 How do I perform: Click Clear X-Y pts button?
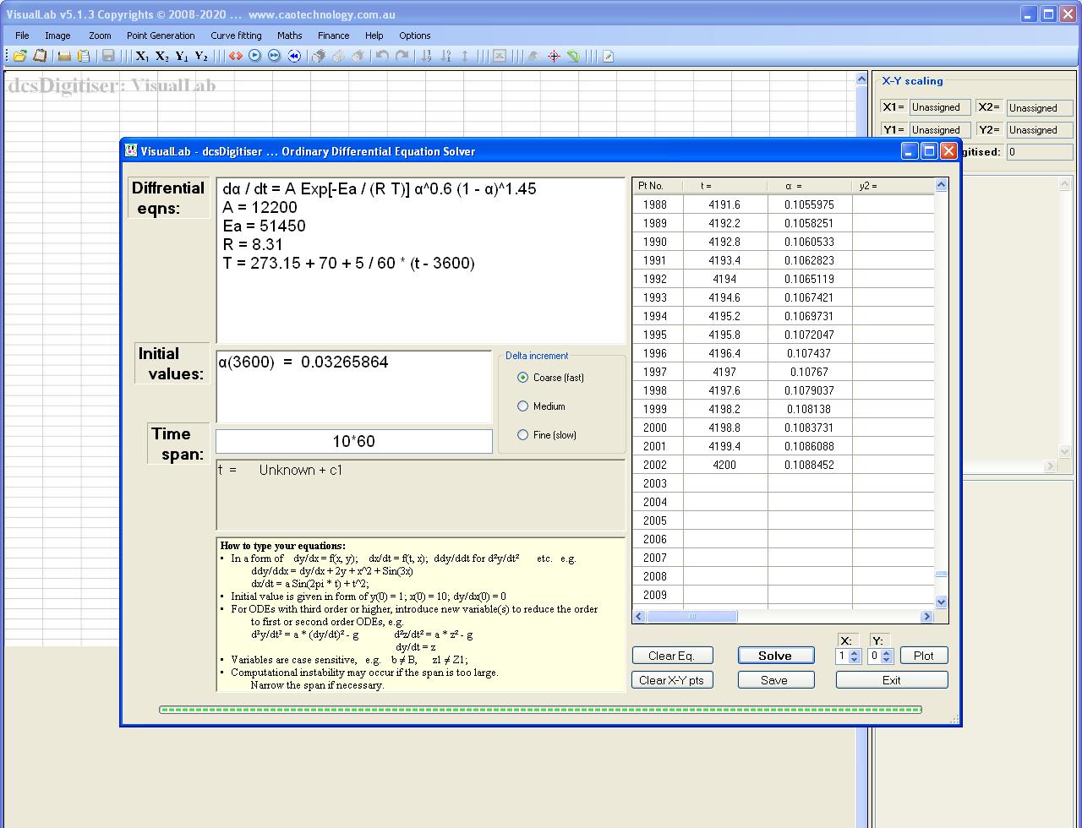coord(672,679)
